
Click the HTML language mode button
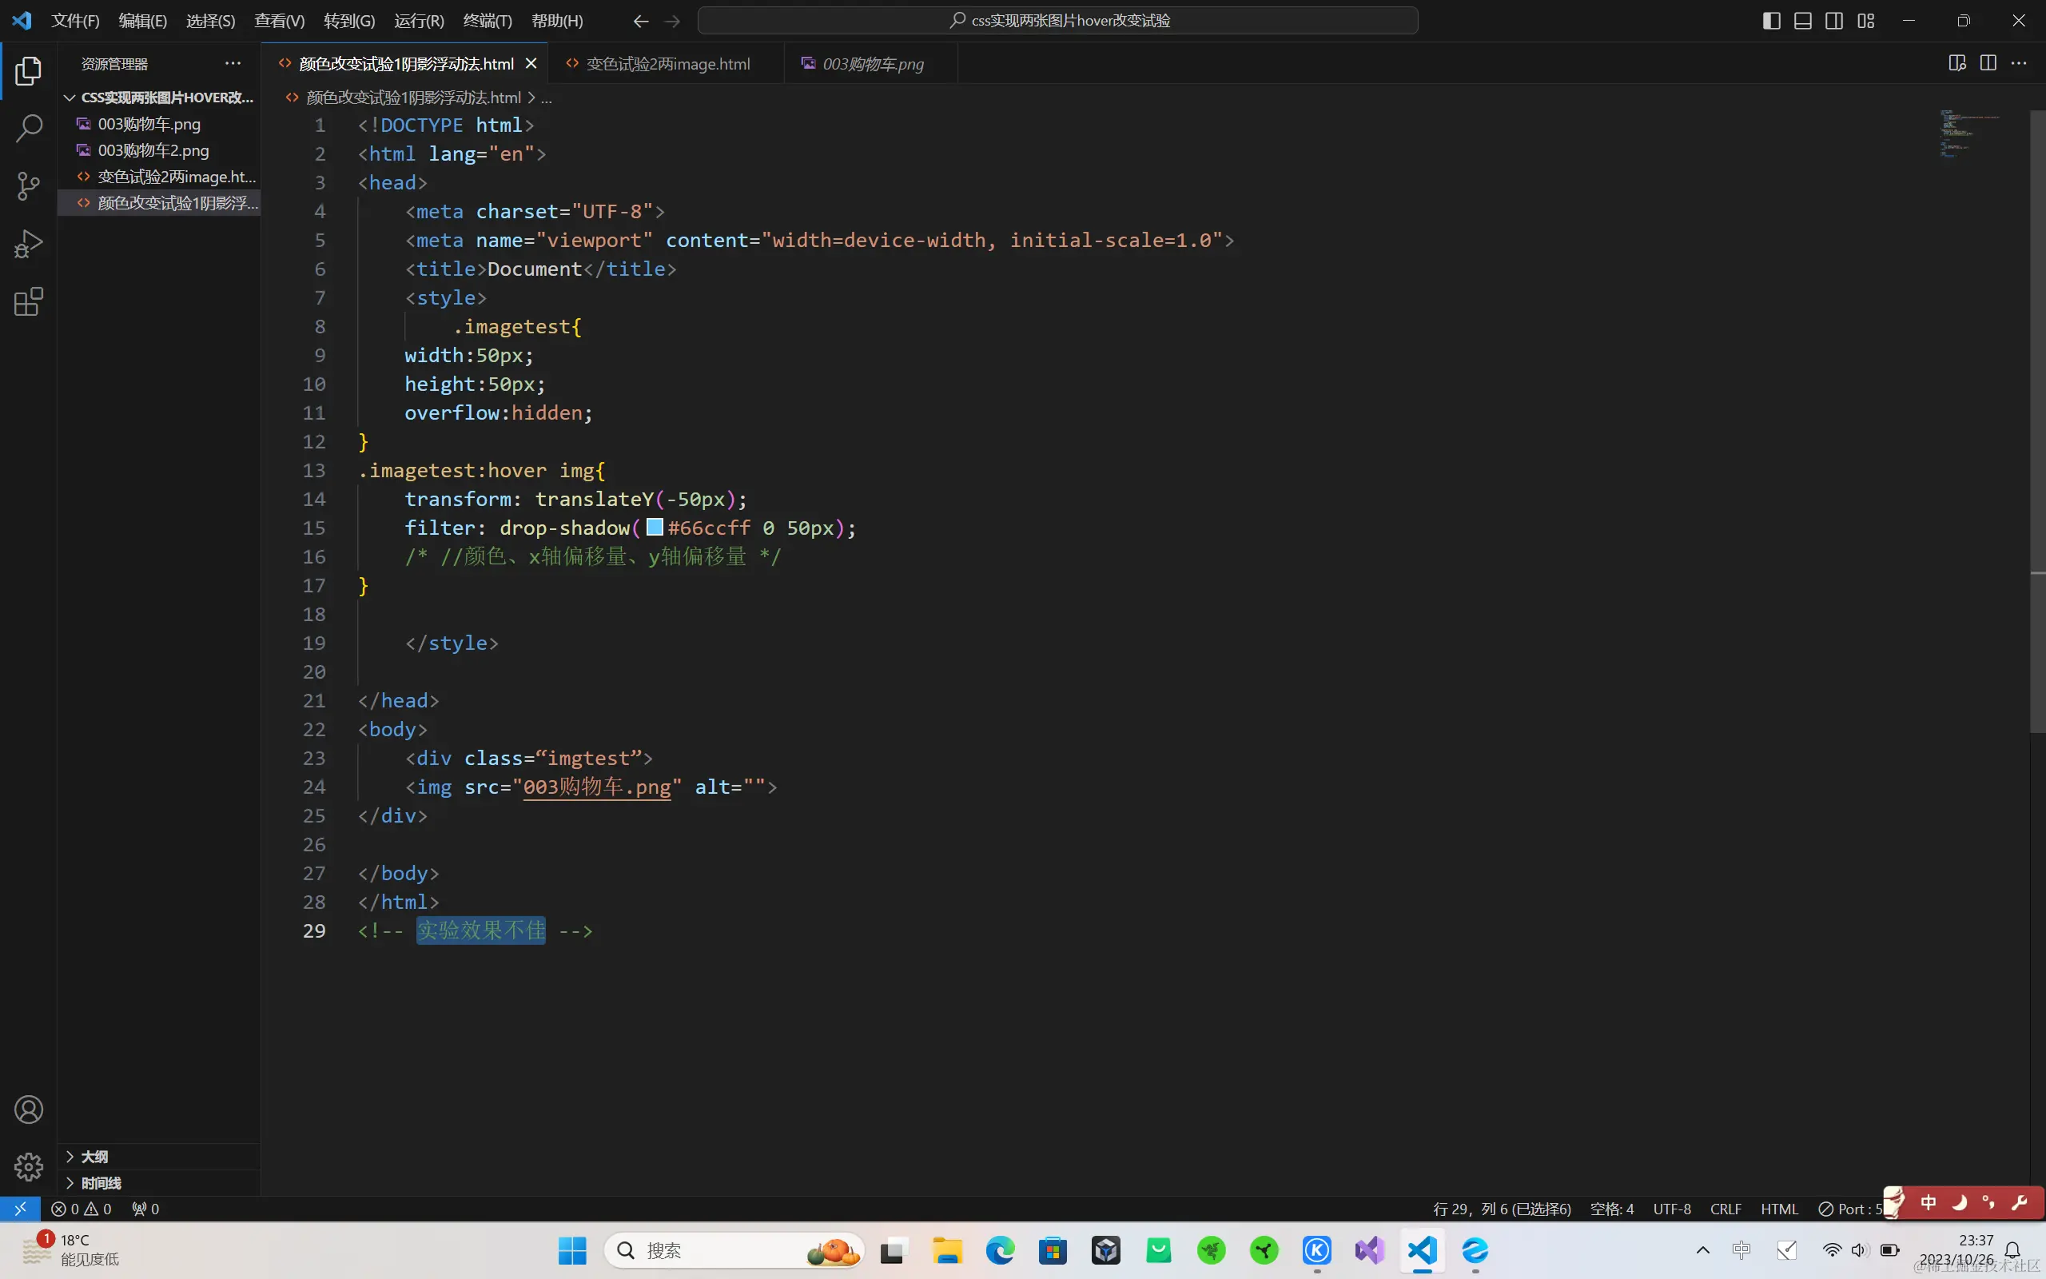[x=1779, y=1209]
